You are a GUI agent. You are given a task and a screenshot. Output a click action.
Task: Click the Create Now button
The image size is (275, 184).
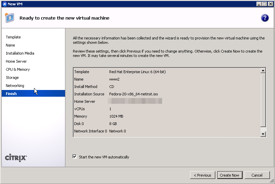click(x=230, y=175)
